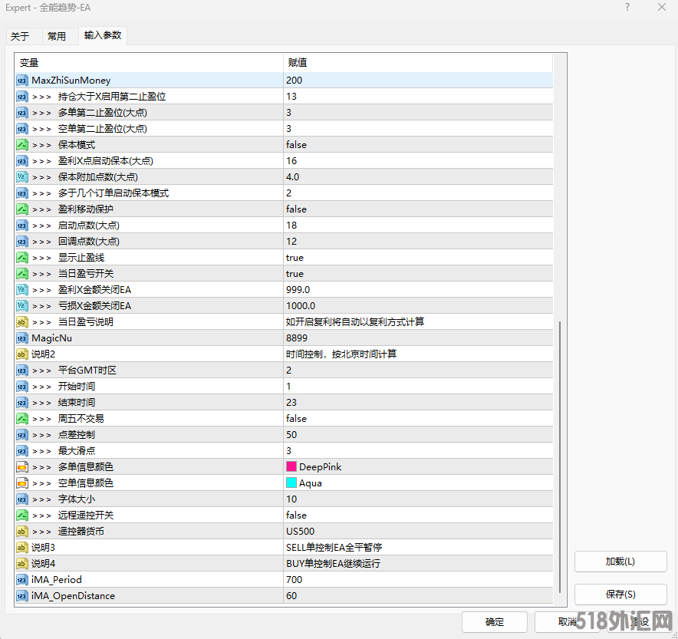Click the parameter list vertical scrollbar
This screenshot has width=678, height=639.
click(560, 457)
